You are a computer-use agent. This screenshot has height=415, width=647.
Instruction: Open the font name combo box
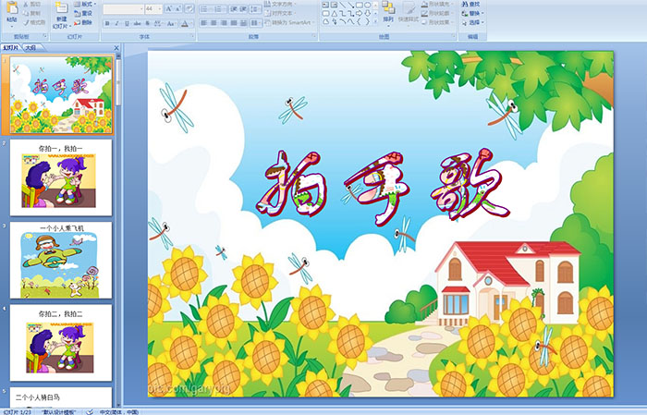pos(123,8)
